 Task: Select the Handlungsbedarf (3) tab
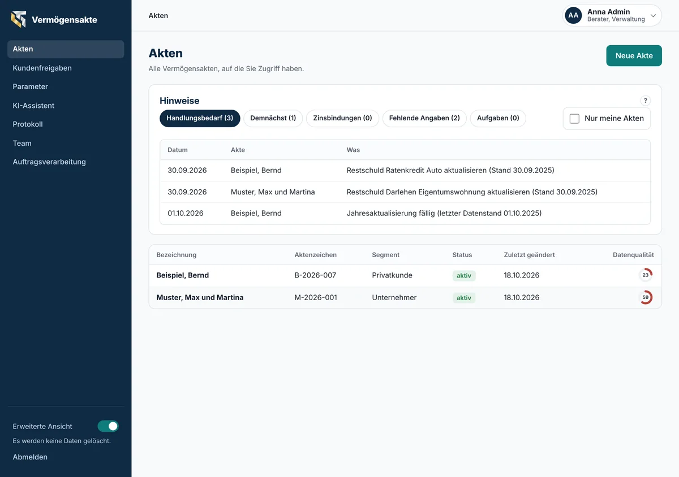[200, 118]
